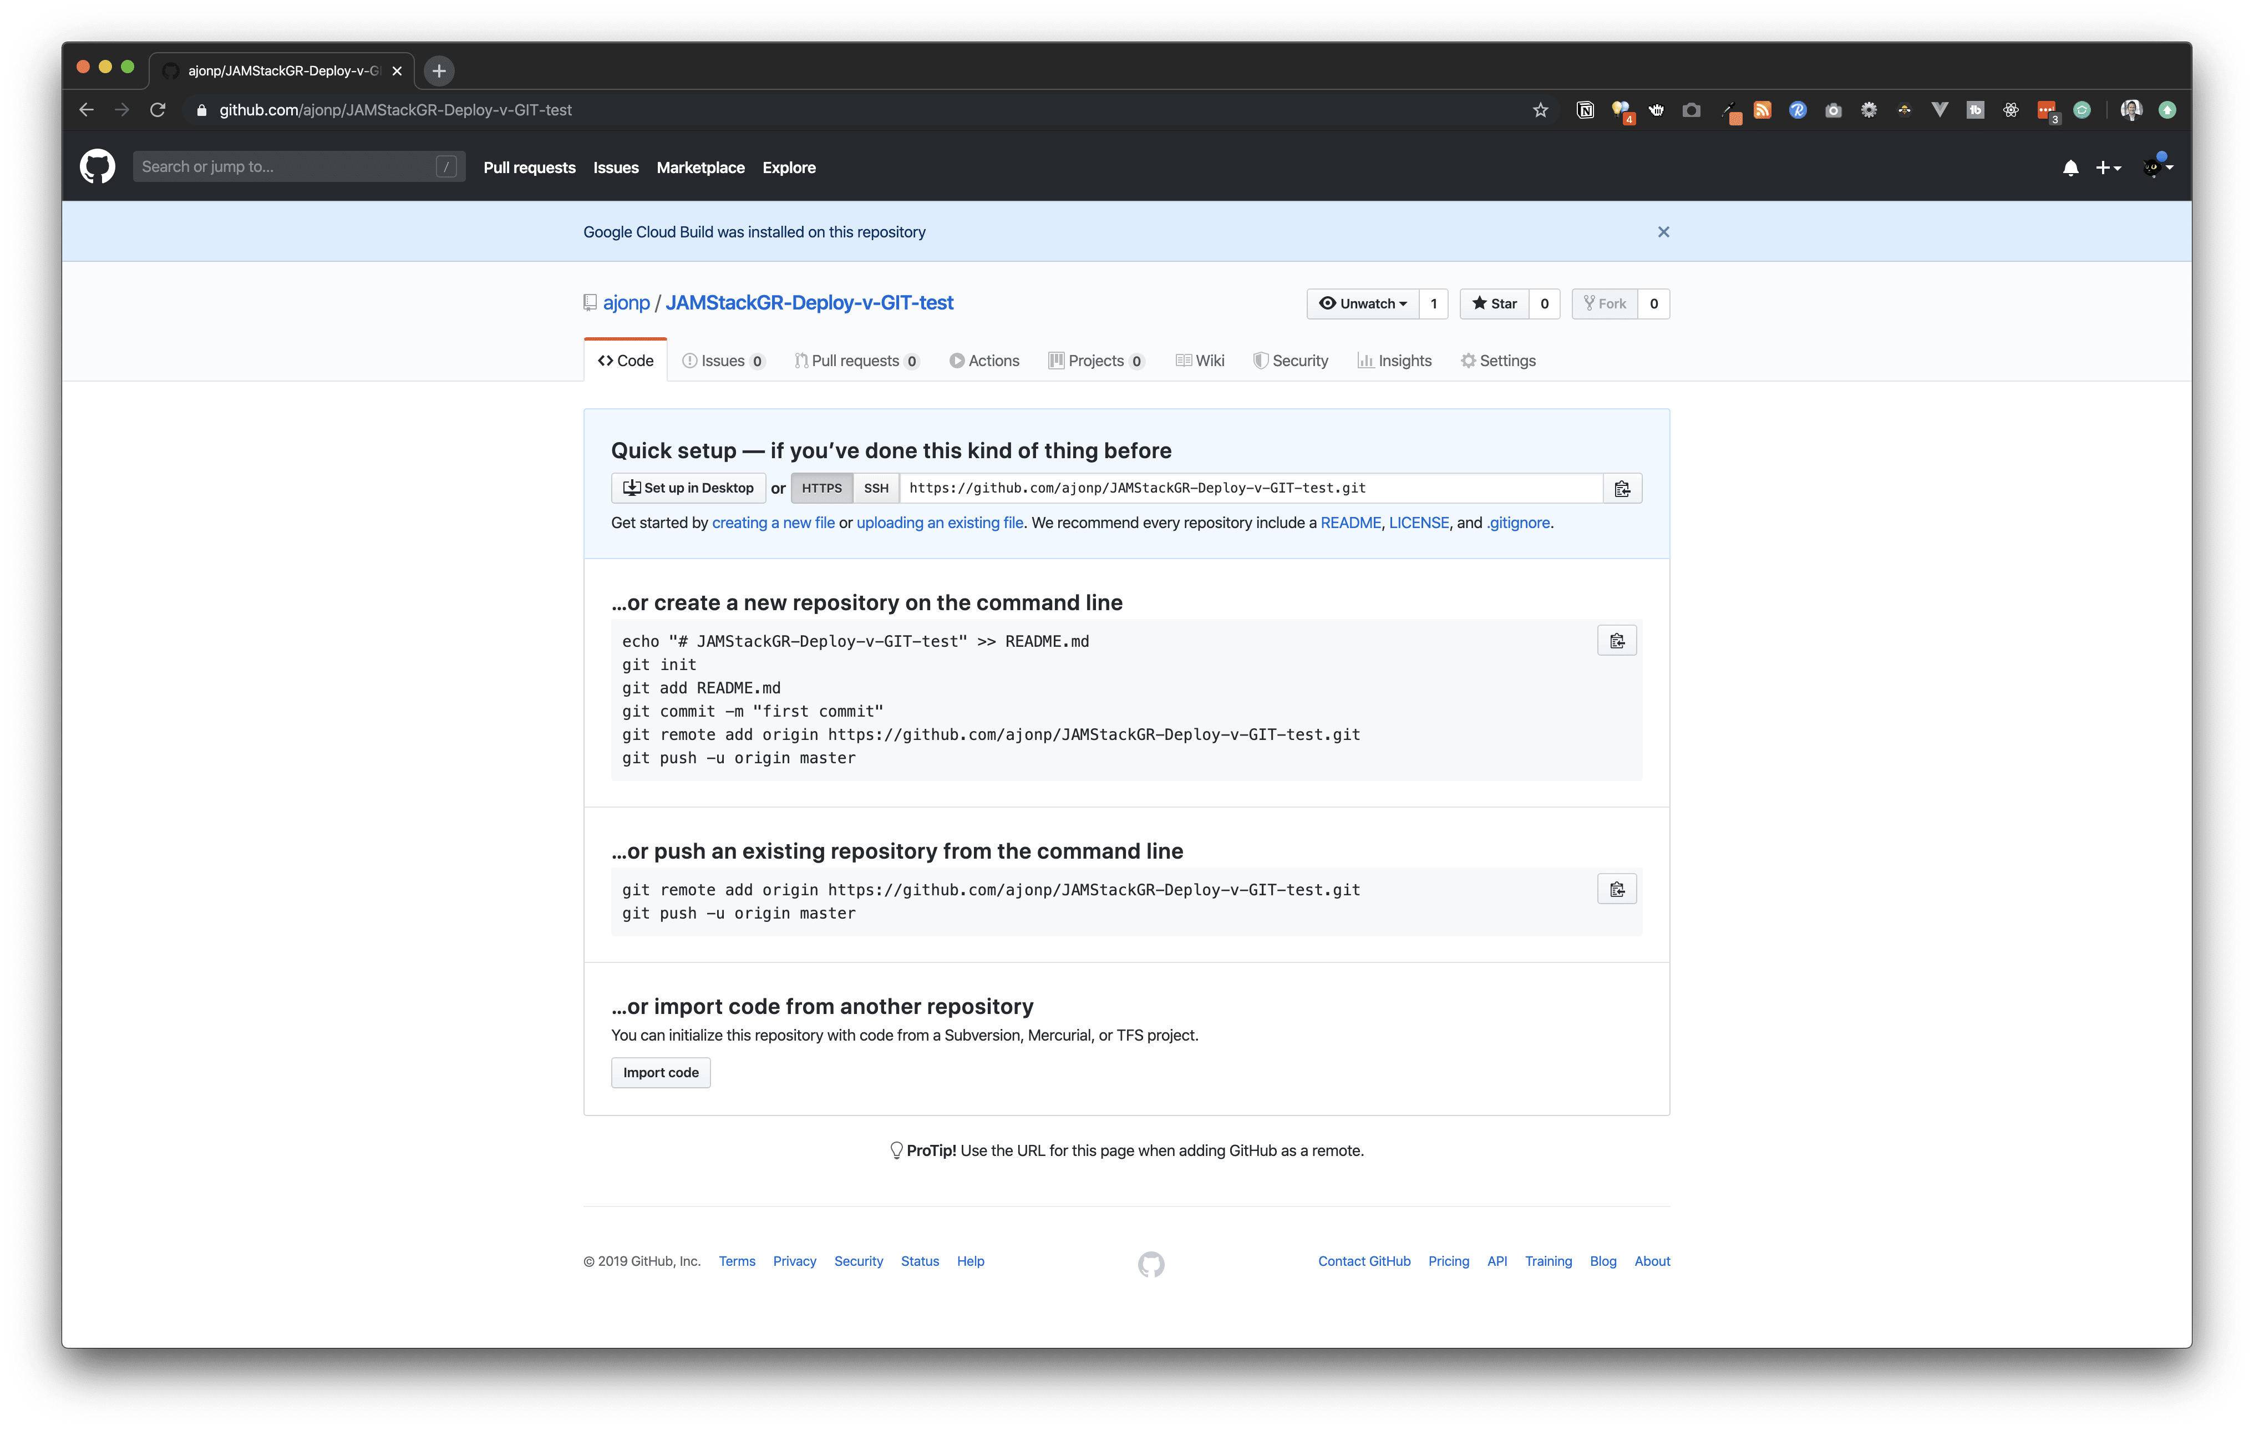
Task: Click the orange RSS feed extension
Action: click(x=1763, y=110)
